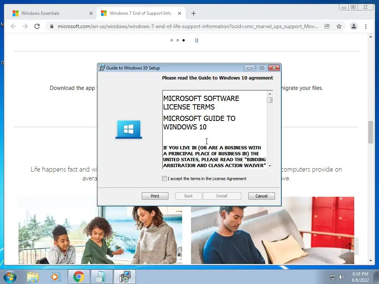The width and height of the screenshot is (379, 284).
Task: Open the Chrome profile avatar menu
Action: [353, 26]
